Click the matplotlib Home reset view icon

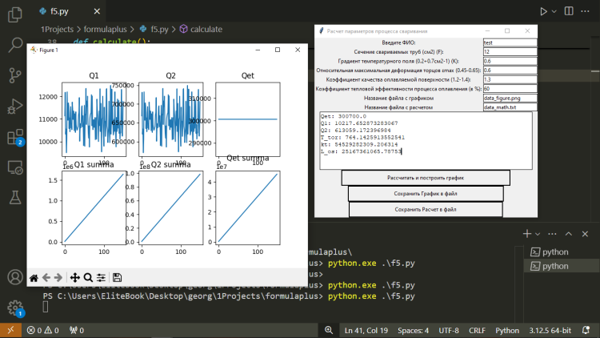click(34, 277)
